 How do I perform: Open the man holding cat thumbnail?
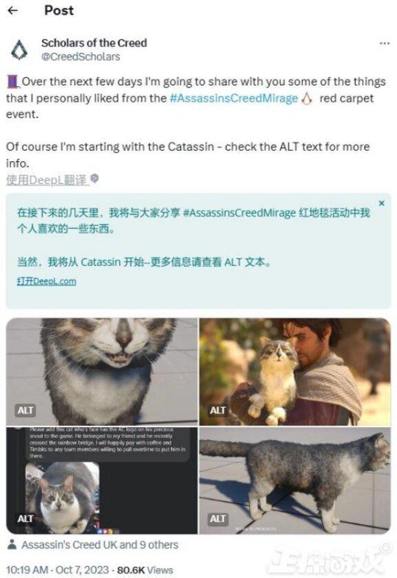(x=295, y=372)
